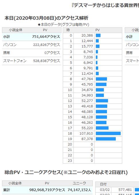139x195 pixels.
Task: Click the hour 5 value 6,942
Action: point(88,63)
